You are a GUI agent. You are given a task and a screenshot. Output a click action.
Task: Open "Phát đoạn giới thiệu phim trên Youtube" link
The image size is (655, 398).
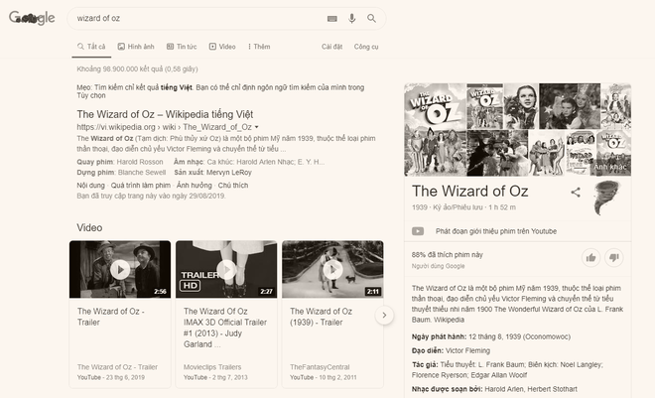tap(496, 231)
